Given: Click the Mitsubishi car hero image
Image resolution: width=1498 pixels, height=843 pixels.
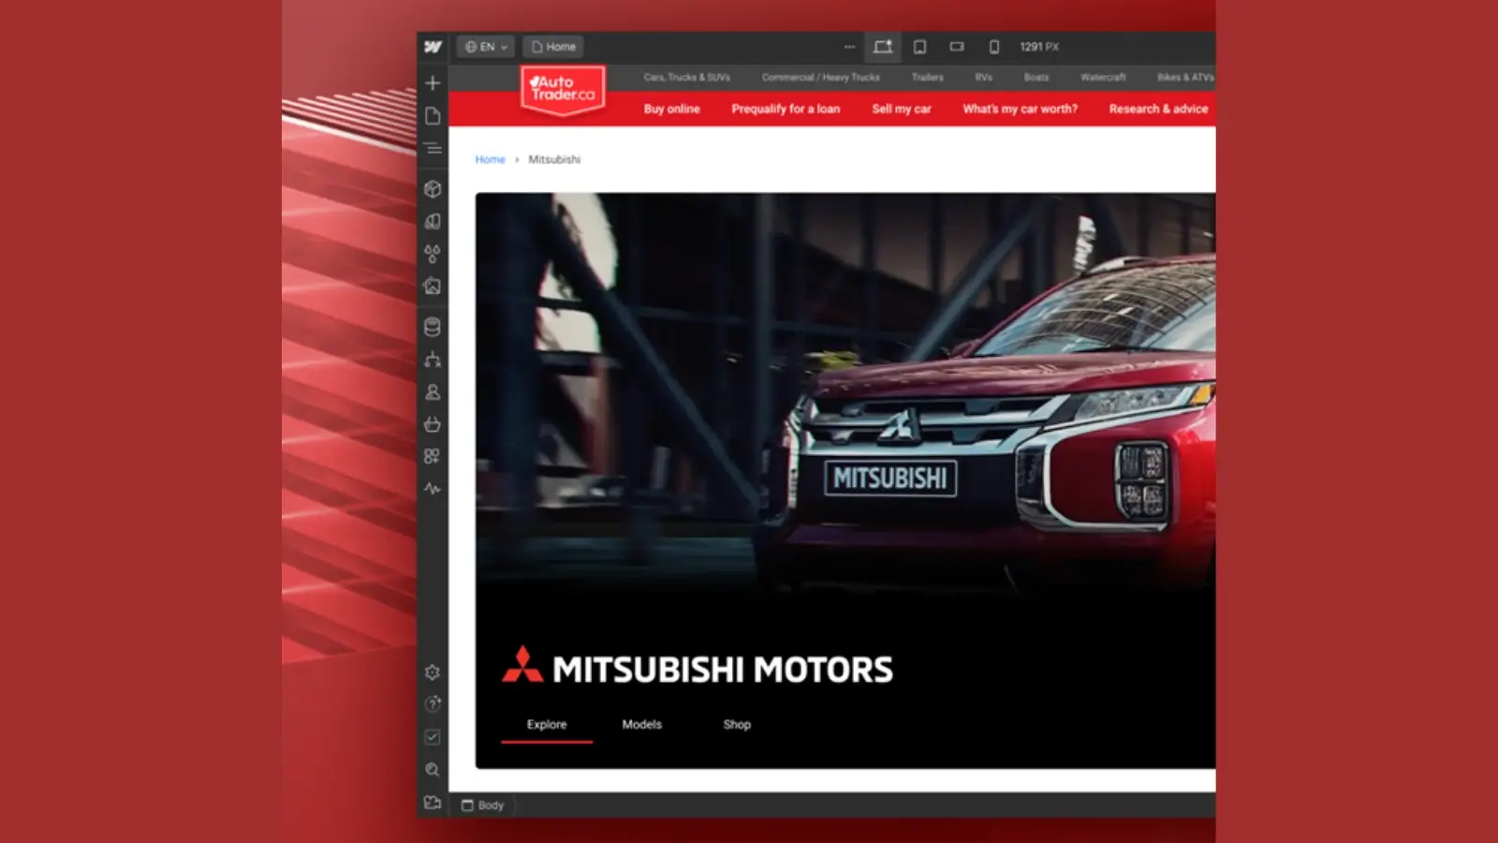Looking at the screenshot, I should point(845,393).
